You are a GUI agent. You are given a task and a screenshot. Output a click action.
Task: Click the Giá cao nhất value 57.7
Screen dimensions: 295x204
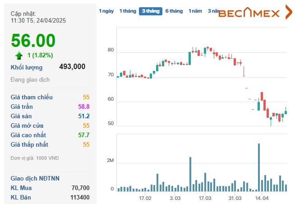coord(84,135)
